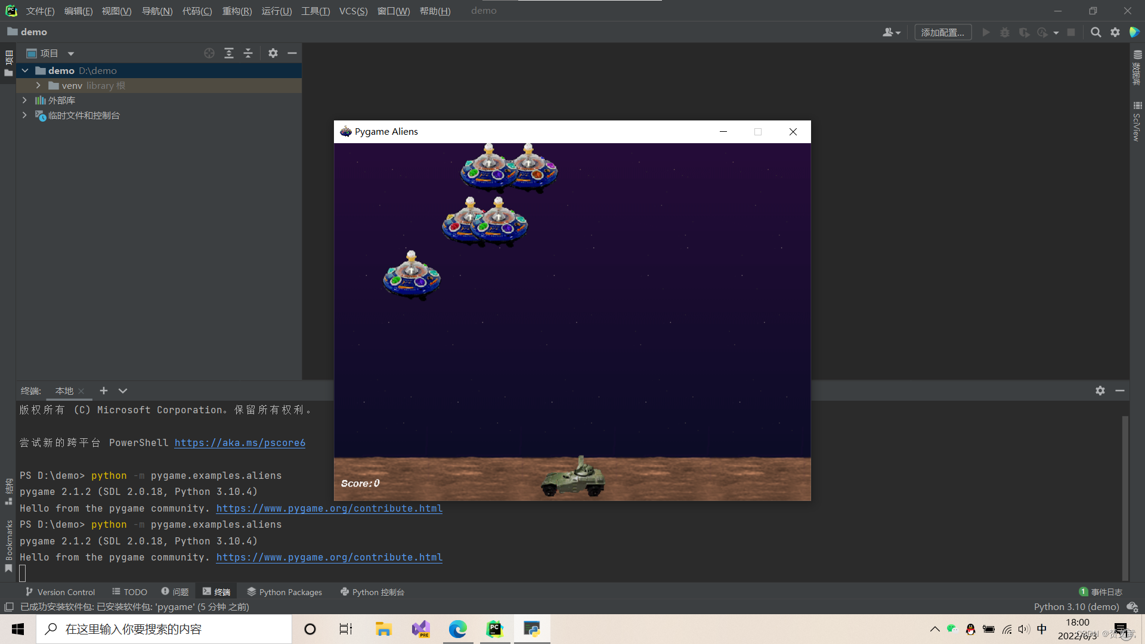Click the Add Configuration button

943,32
